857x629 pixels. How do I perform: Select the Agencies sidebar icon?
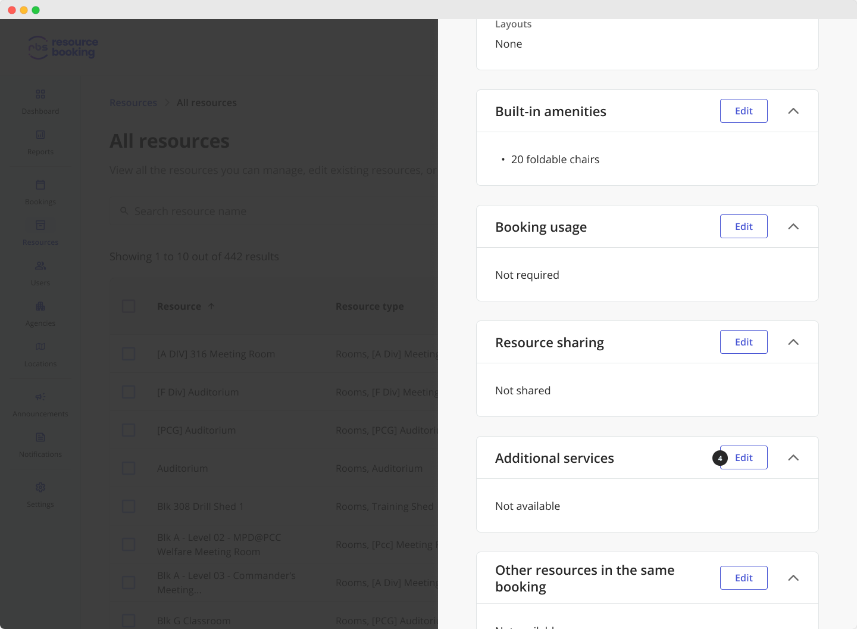point(40,313)
